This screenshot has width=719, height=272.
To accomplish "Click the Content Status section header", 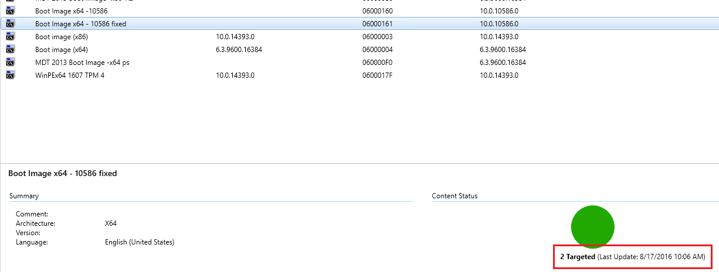I will pos(455,196).
